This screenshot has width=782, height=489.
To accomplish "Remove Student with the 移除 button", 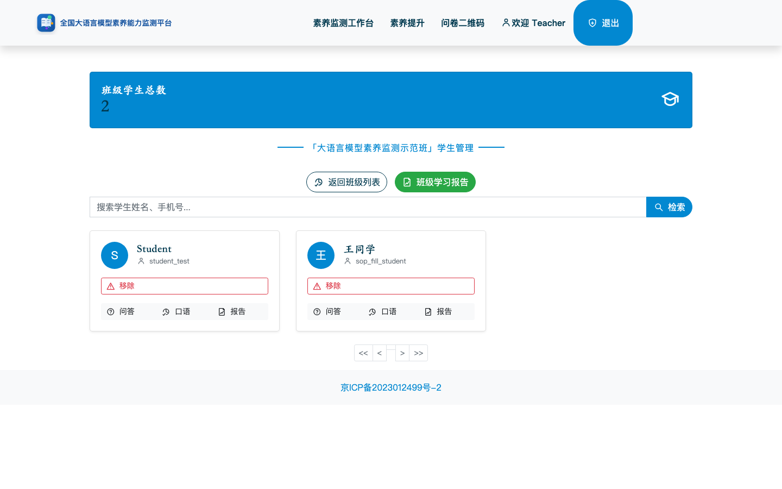I will (x=185, y=286).
